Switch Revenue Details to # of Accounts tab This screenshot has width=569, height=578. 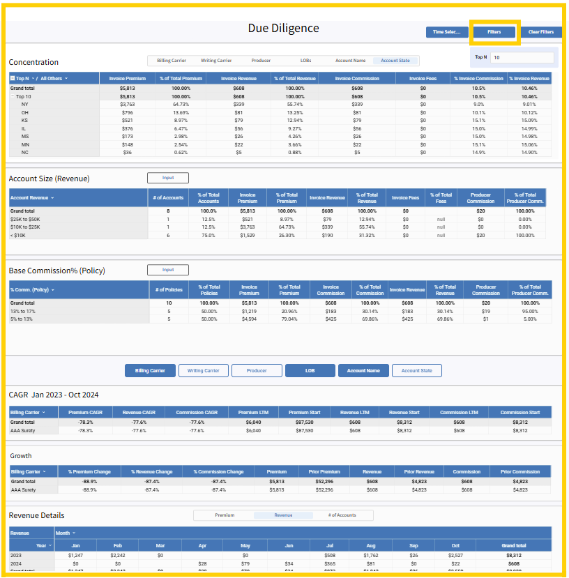click(342, 515)
